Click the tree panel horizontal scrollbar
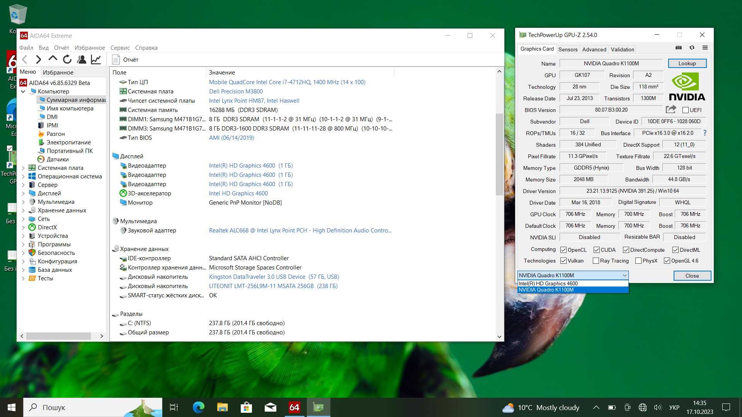 pos(58,336)
